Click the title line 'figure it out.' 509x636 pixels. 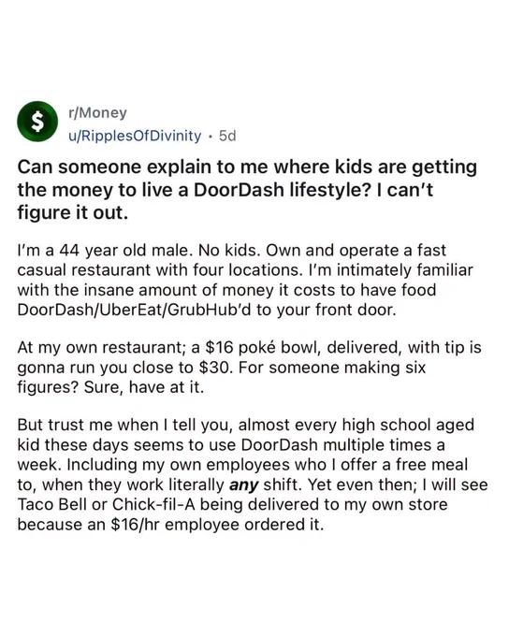pyautogui.click(x=73, y=212)
